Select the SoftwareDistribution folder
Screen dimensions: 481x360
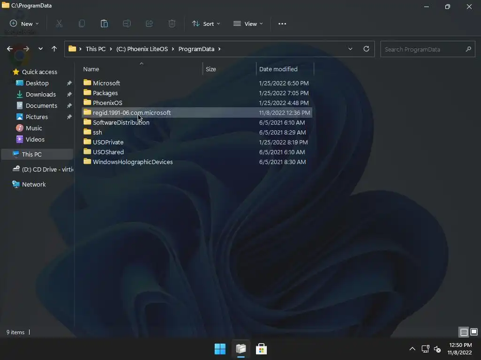click(197, 122)
